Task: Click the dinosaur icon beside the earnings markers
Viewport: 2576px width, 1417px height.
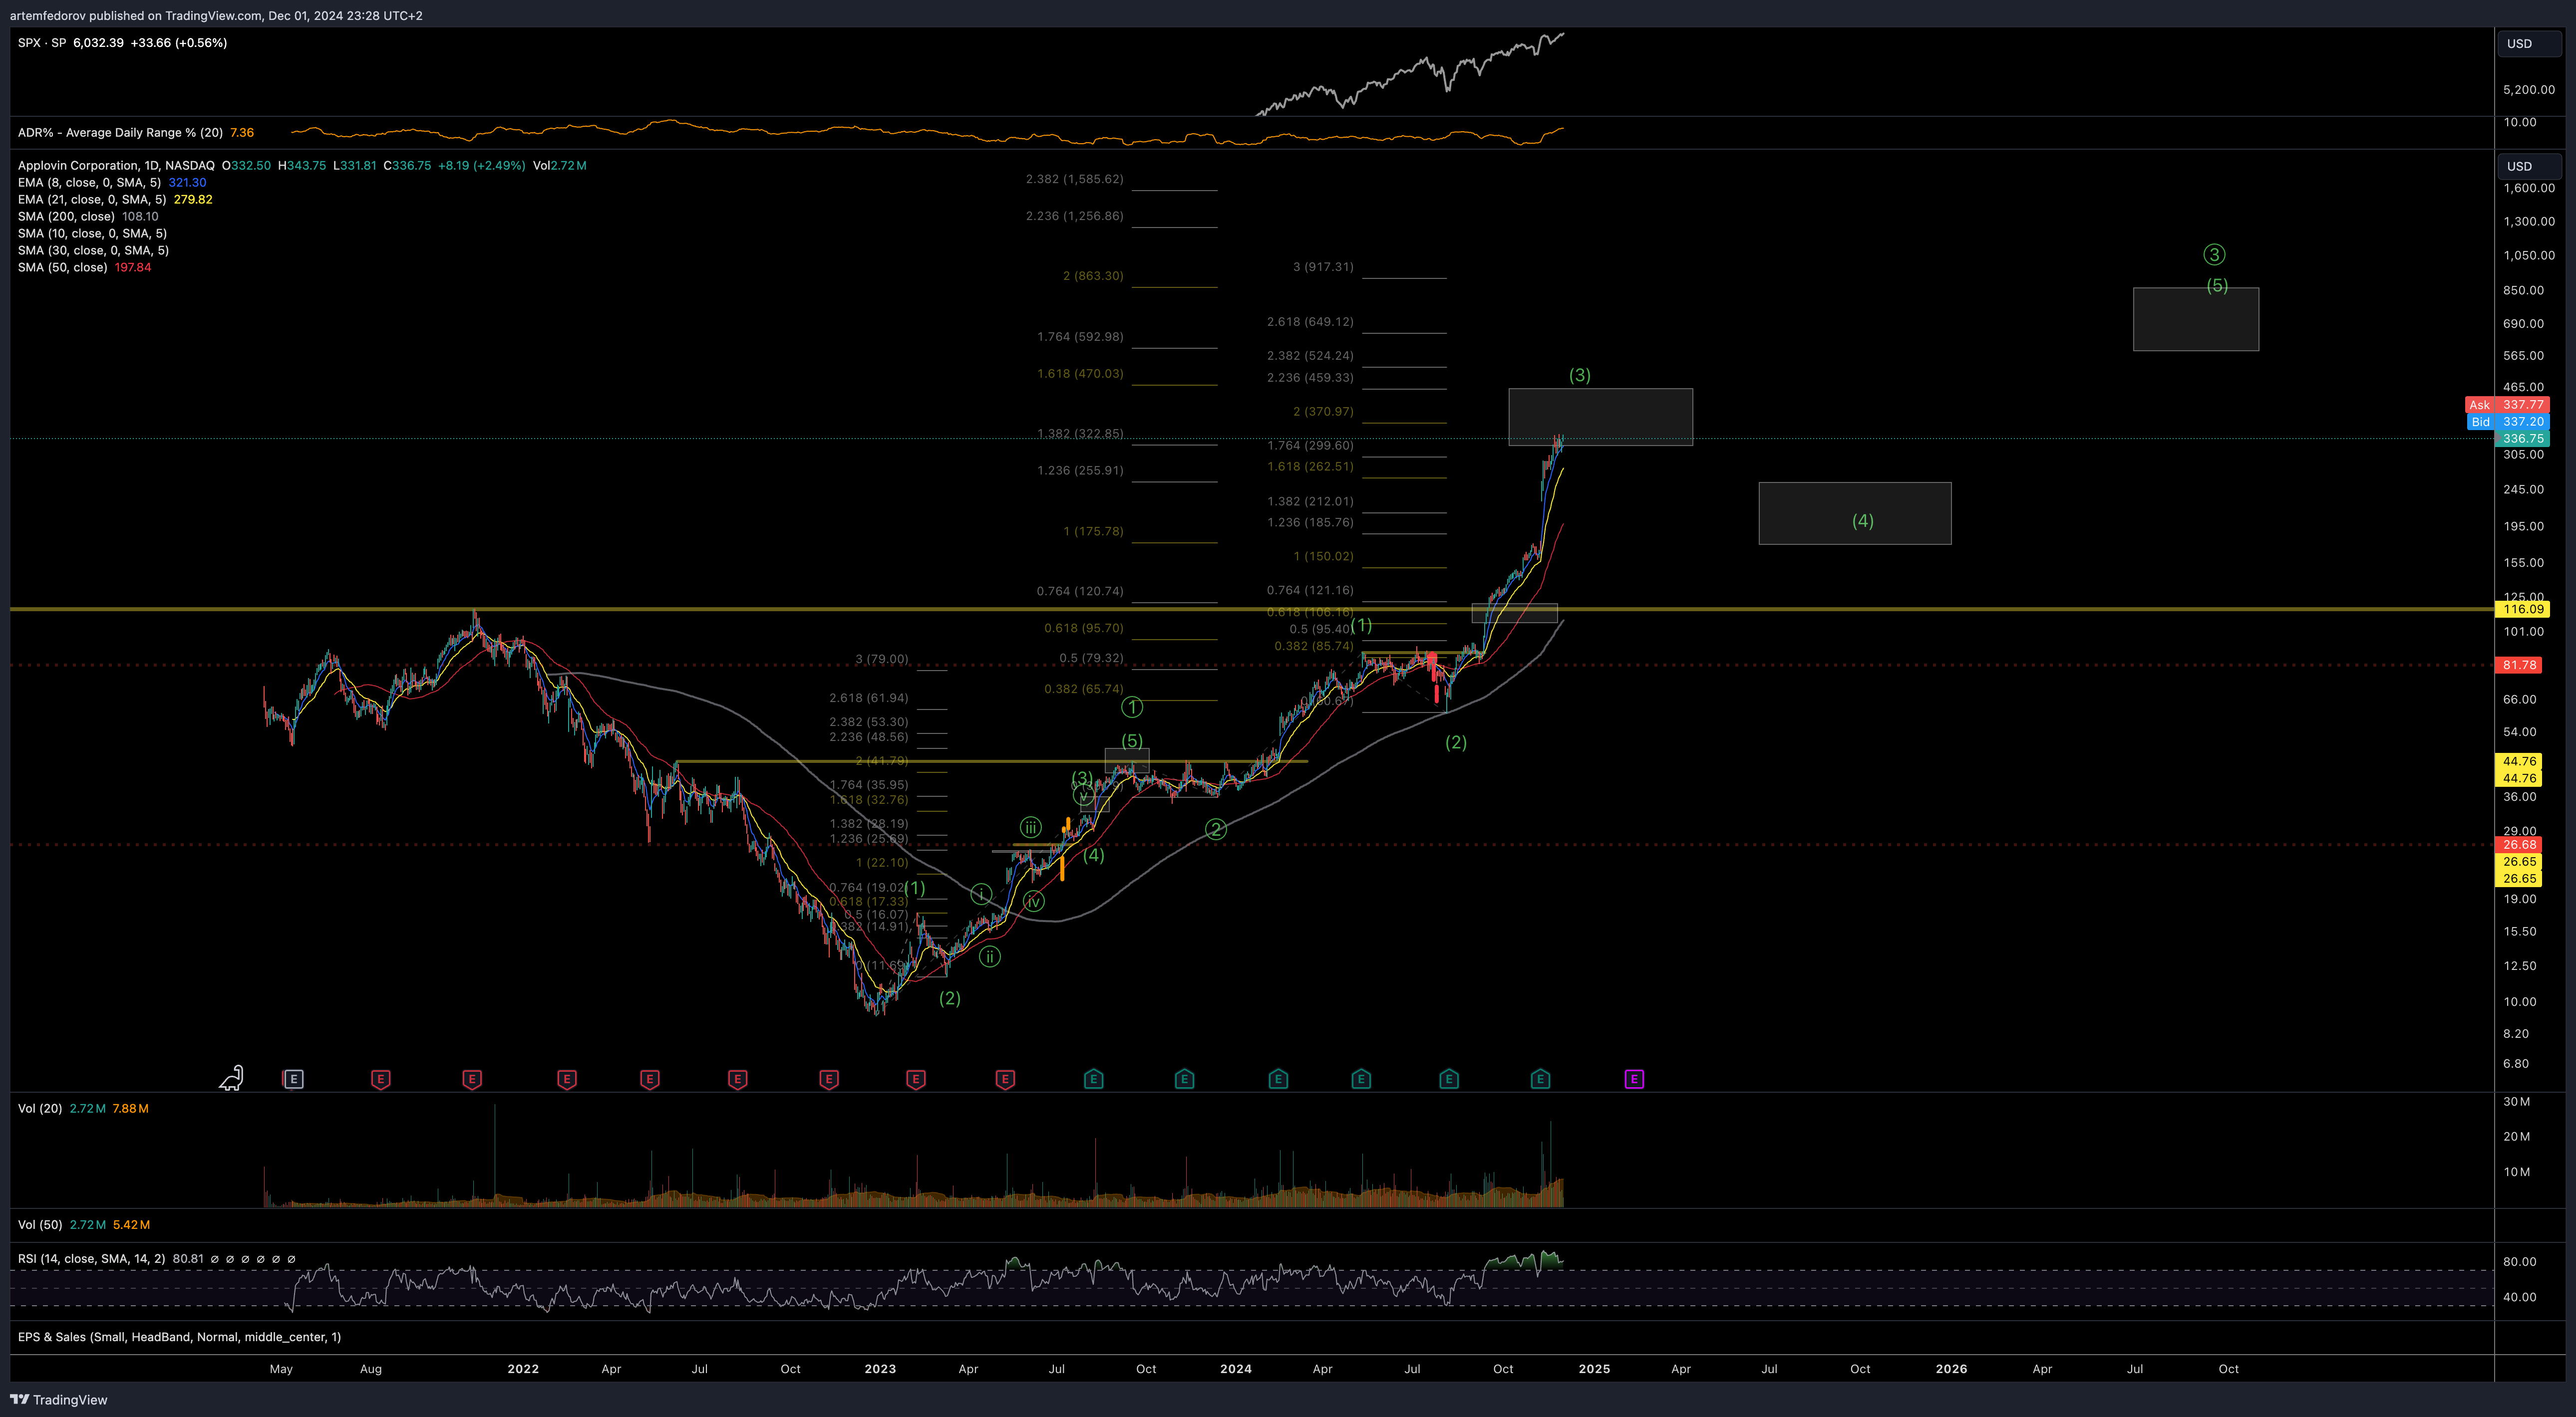Action: click(232, 1077)
